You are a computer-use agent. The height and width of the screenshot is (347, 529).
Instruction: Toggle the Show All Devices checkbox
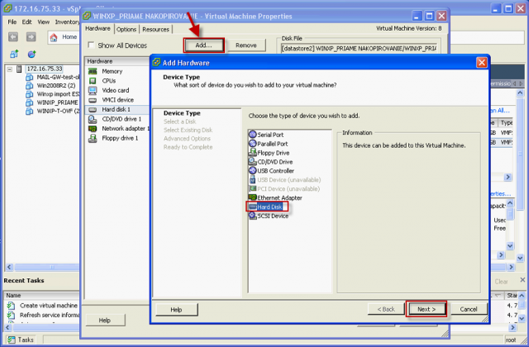tap(91, 45)
